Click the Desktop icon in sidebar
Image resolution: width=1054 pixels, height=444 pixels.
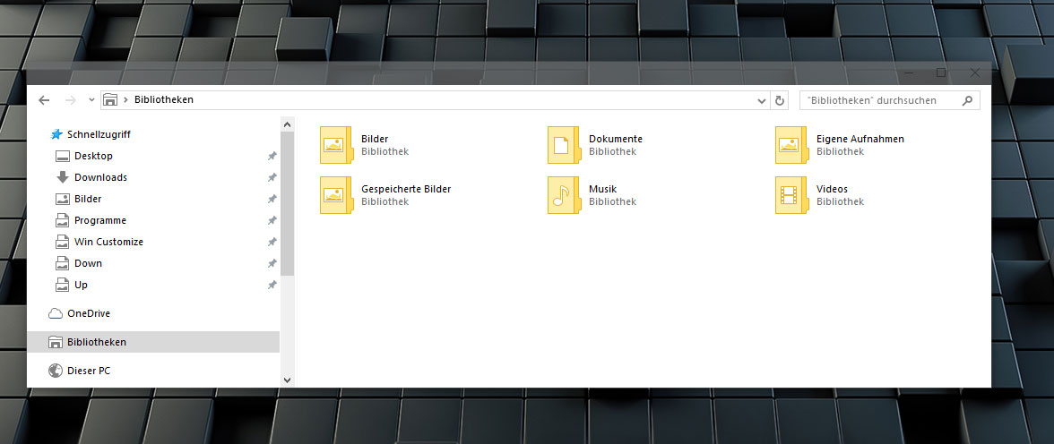pos(62,156)
